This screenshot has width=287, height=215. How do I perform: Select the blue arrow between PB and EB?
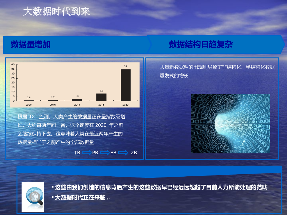[x=105, y=153]
